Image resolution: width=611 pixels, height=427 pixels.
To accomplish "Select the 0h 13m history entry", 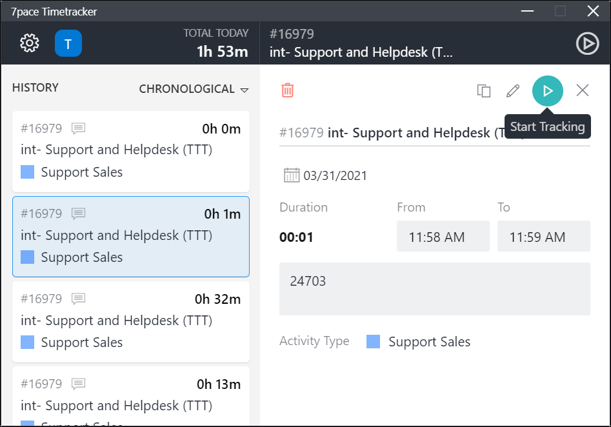I will [131, 396].
